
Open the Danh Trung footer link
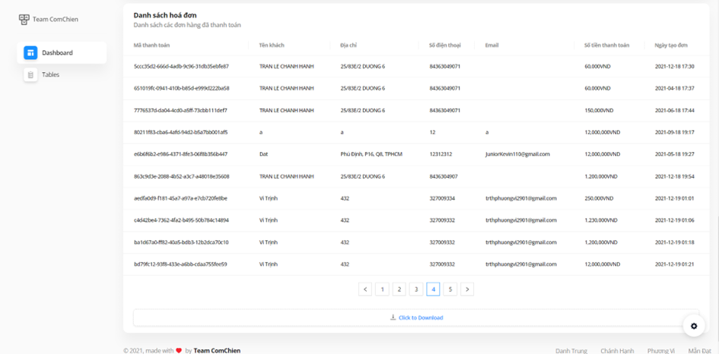571,351
